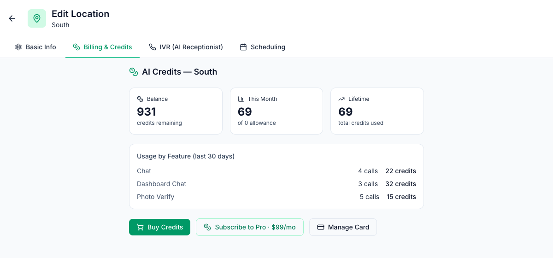Select the Billing & Credits tab
The image size is (553, 258).
coord(102,47)
